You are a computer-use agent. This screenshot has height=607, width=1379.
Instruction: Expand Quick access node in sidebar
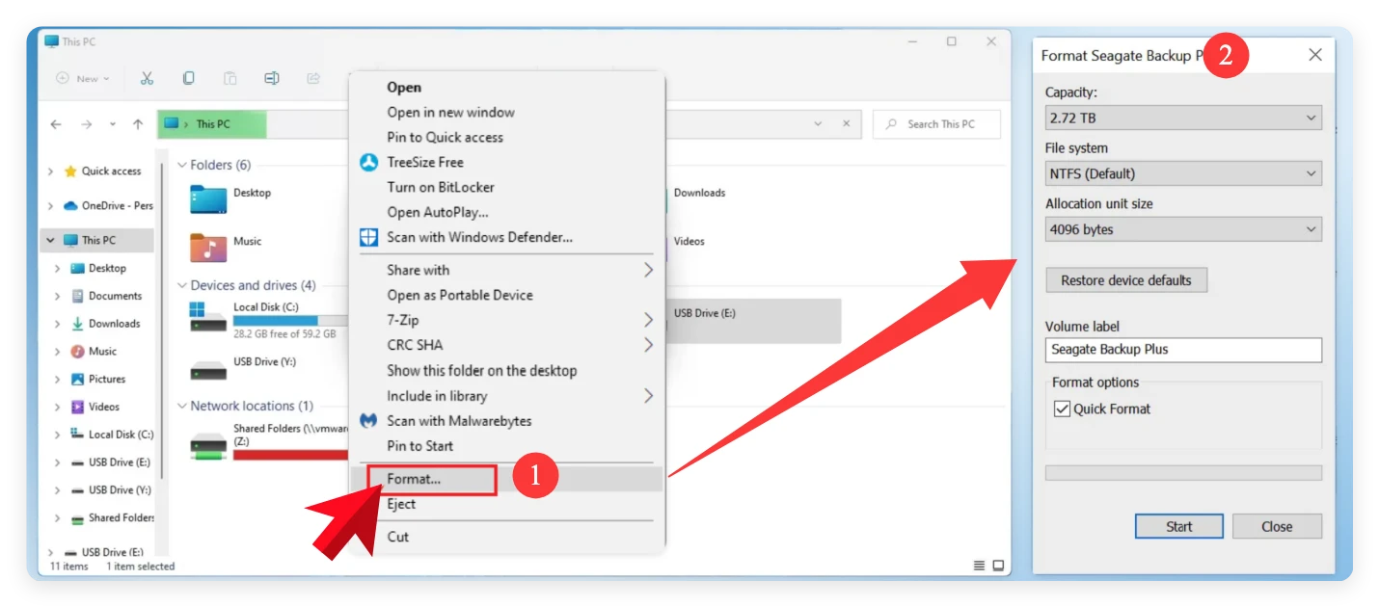[50, 172]
